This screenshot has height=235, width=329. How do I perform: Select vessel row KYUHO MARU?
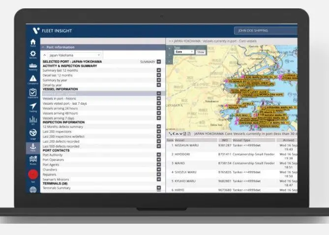click(232, 183)
